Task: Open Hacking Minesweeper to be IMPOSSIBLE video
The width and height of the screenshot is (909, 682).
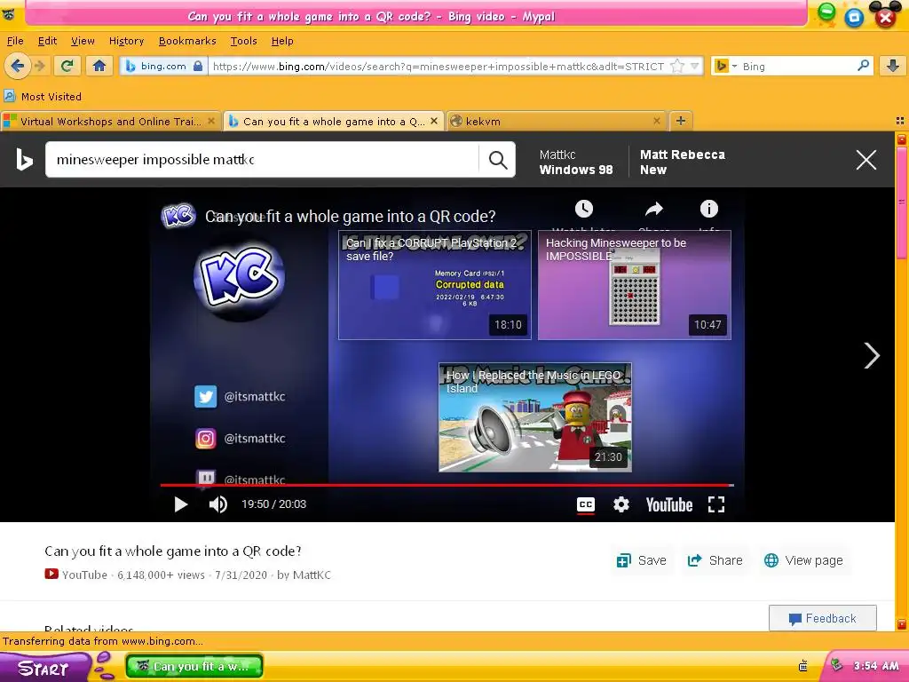Action: (x=634, y=285)
